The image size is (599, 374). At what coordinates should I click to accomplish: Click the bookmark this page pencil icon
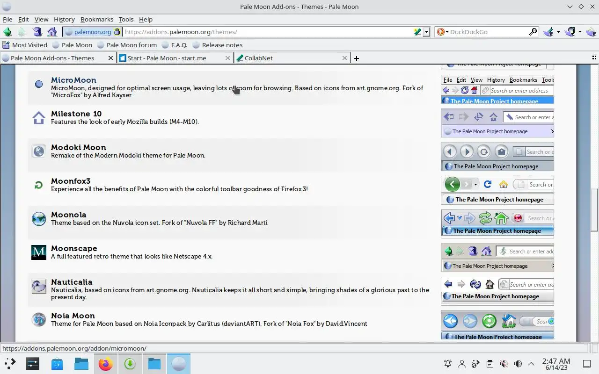click(x=417, y=32)
